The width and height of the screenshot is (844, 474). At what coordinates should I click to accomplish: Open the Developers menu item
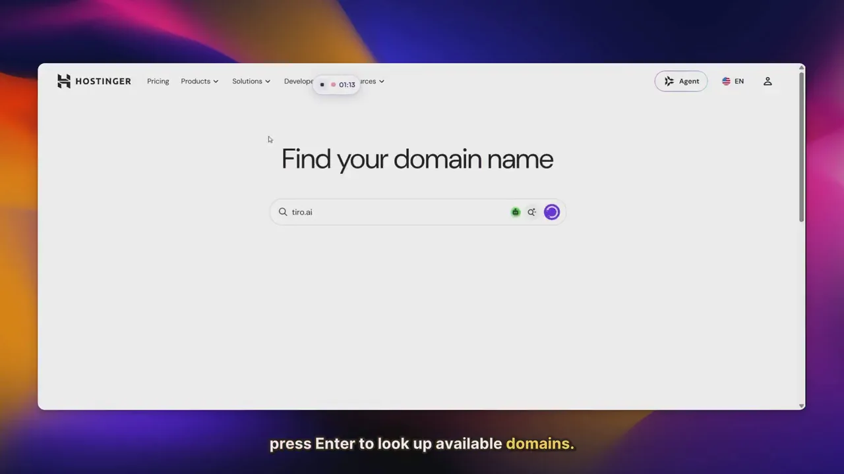[299, 81]
